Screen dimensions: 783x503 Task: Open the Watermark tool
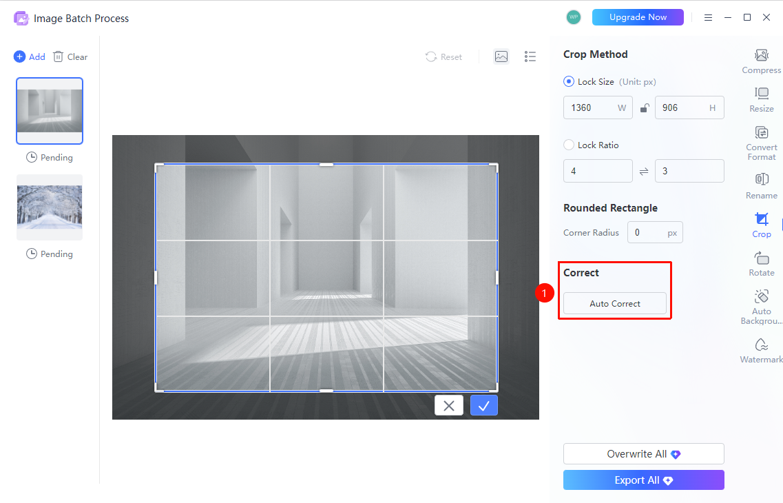point(761,351)
